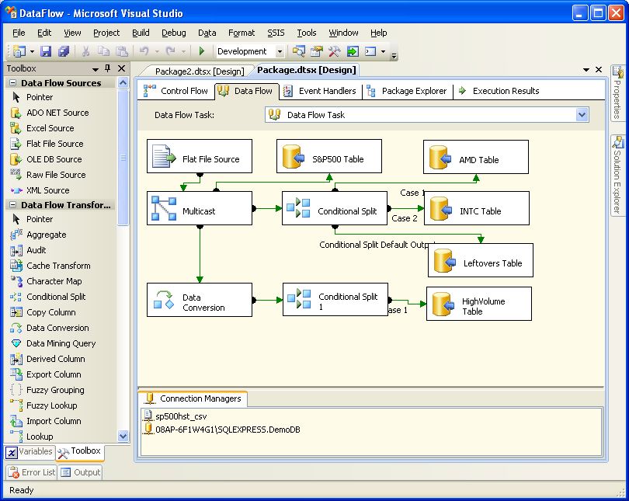
Task: Open the Data Flow Task dropdown
Action: click(582, 115)
